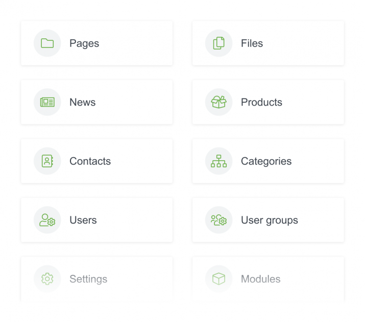This screenshot has height=322, width=365.
Task: Click the documents icon next to Files
Action: coord(219,43)
